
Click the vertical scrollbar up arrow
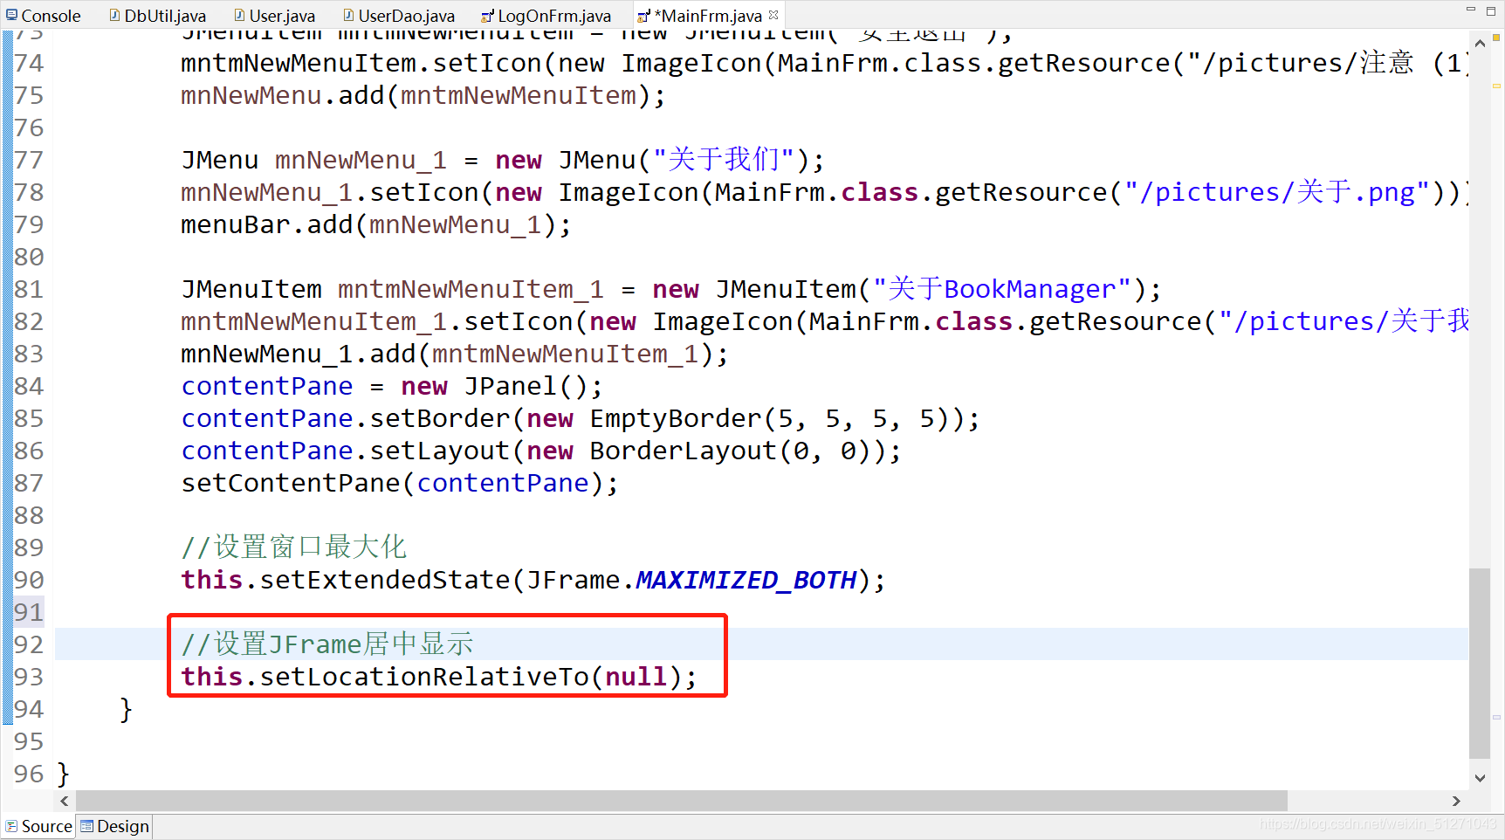1481,42
